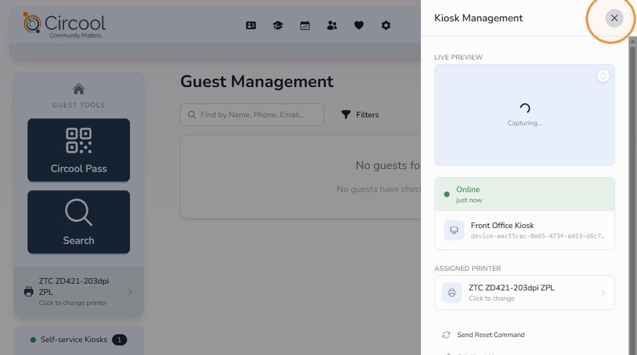
Task: Open assigned printer ZTC ZD421-203dpi ZPL
Action: pos(524,293)
